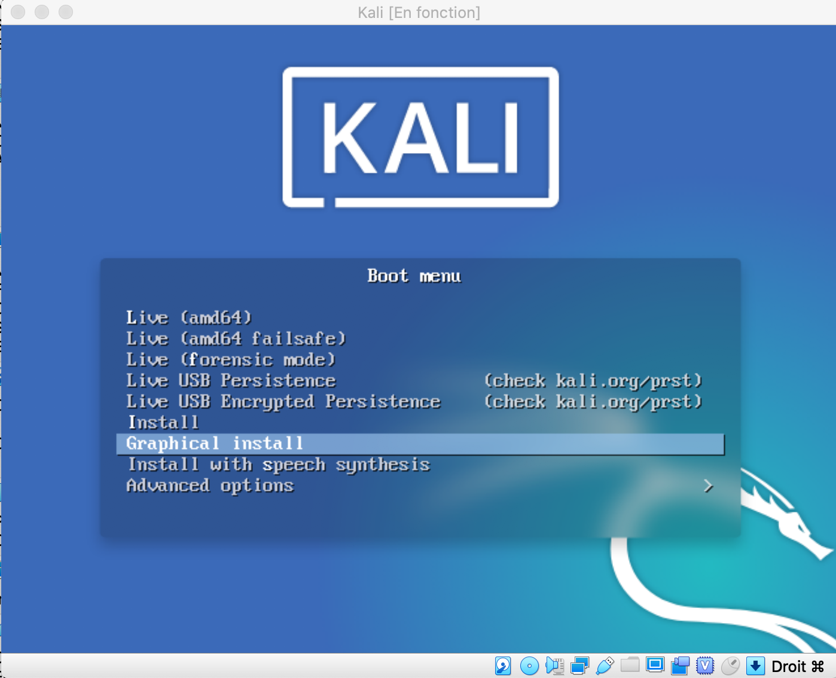Click the display settings monitor icon

pyautogui.click(x=655, y=665)
